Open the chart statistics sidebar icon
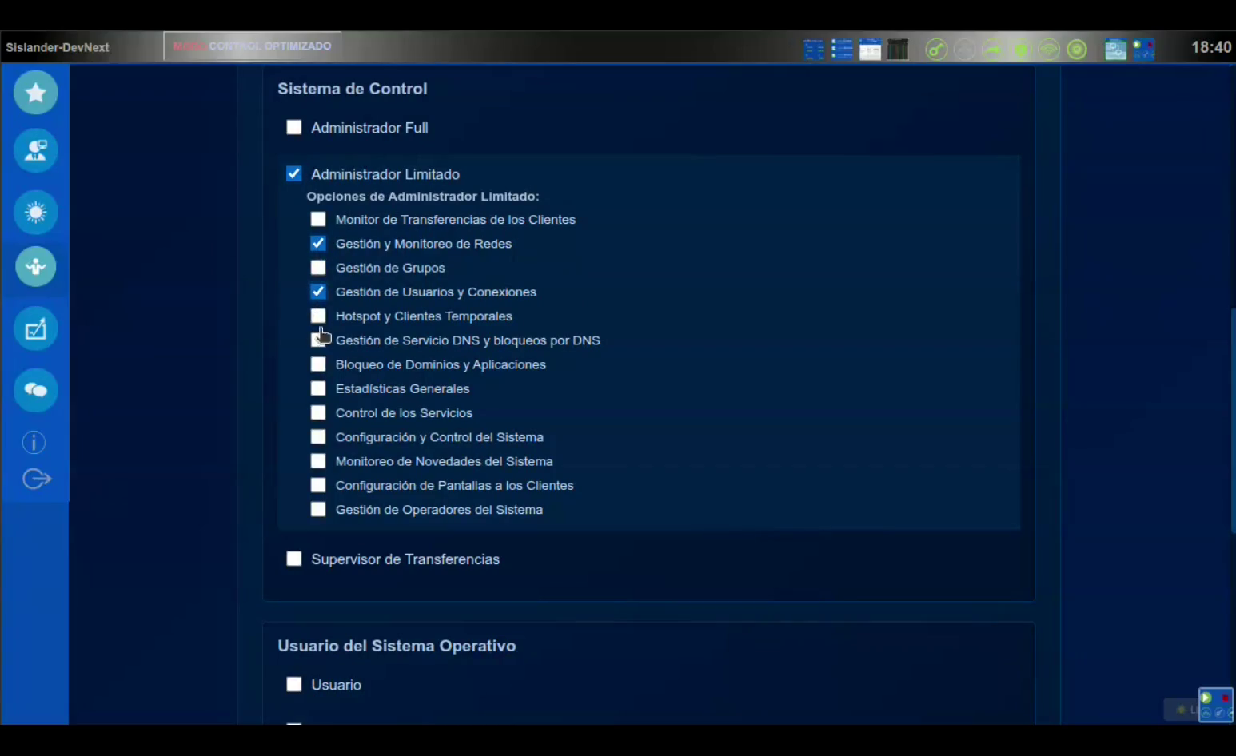1236x756 pixels. 35,328
